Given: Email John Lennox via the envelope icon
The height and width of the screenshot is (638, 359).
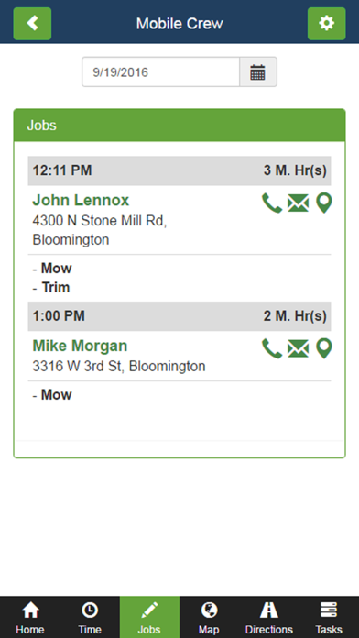Looking at the screenshot, I should pyautogui.click(x=298, y=203).
